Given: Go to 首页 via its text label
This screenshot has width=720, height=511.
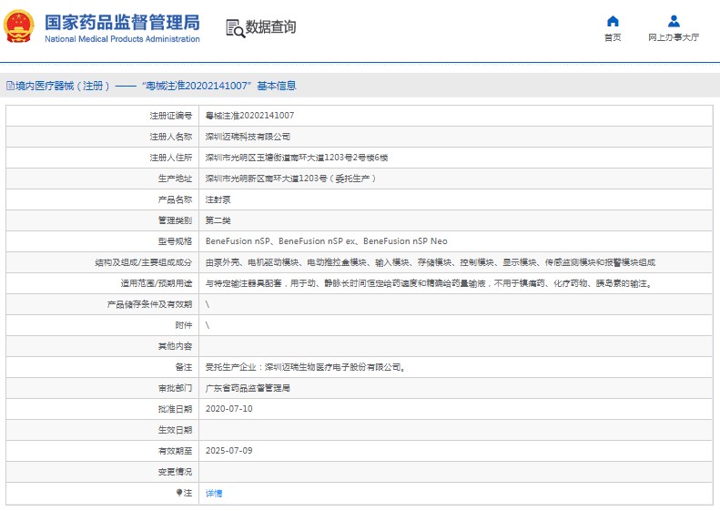Looking at the screenshot, I should click(x=613, y=37).
